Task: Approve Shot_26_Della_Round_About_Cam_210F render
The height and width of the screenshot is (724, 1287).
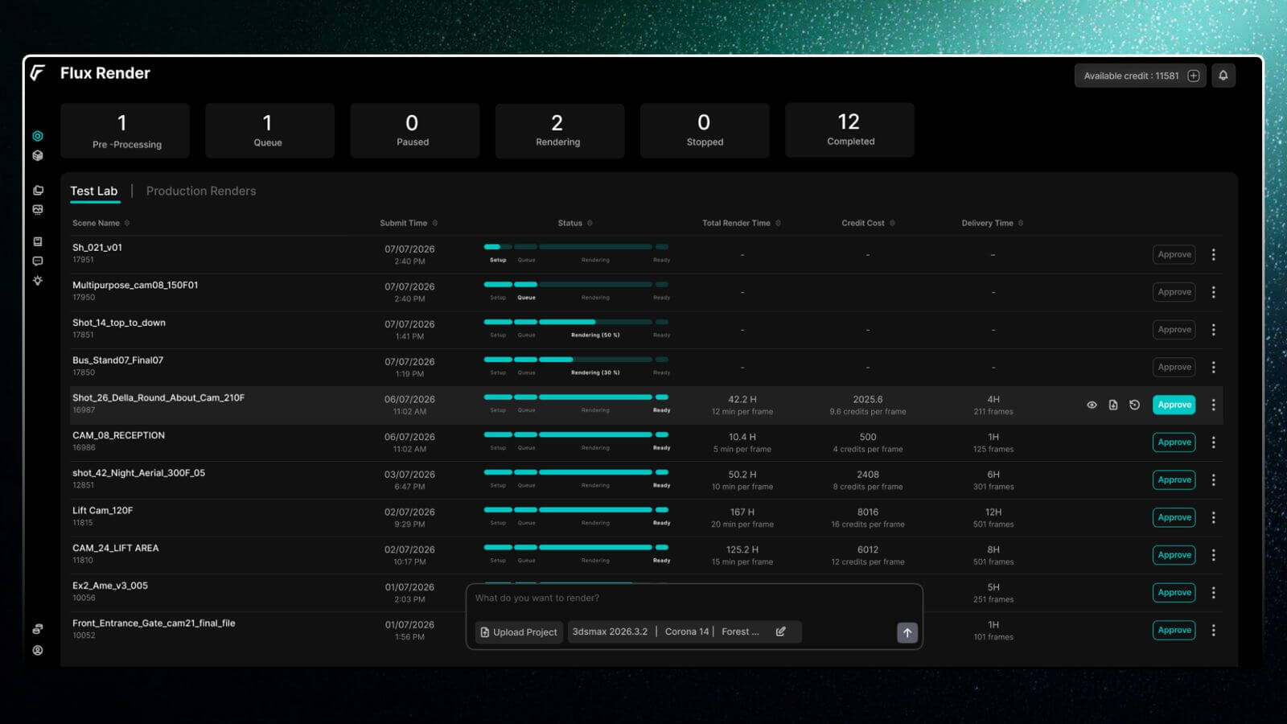Action: coord(1174,405)
